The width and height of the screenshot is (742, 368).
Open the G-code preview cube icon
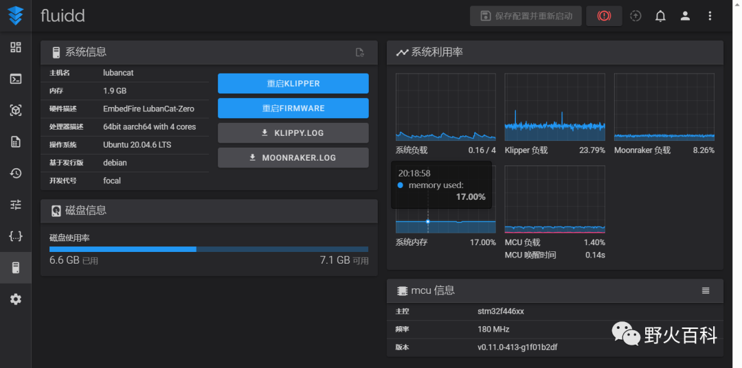click(16, 111)
